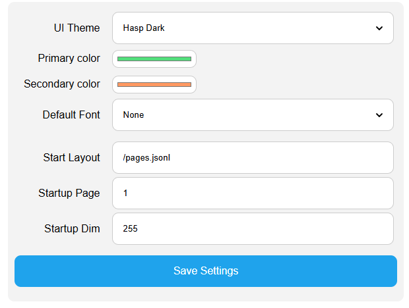Click the "Startup Dim" label
The image size is (409, 308).
coord(72,229)
